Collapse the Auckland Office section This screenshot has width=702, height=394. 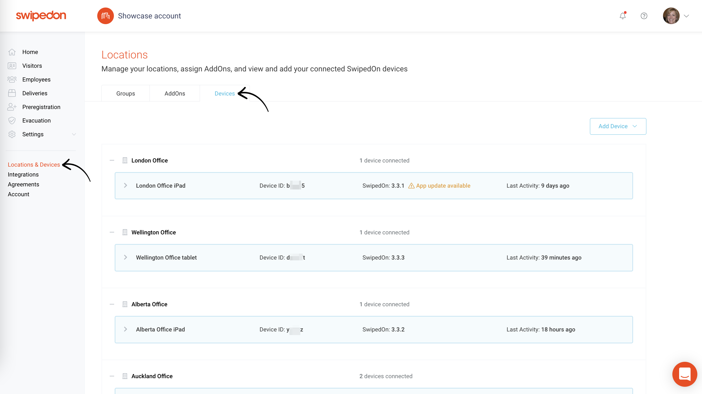[x=112, y=376]
